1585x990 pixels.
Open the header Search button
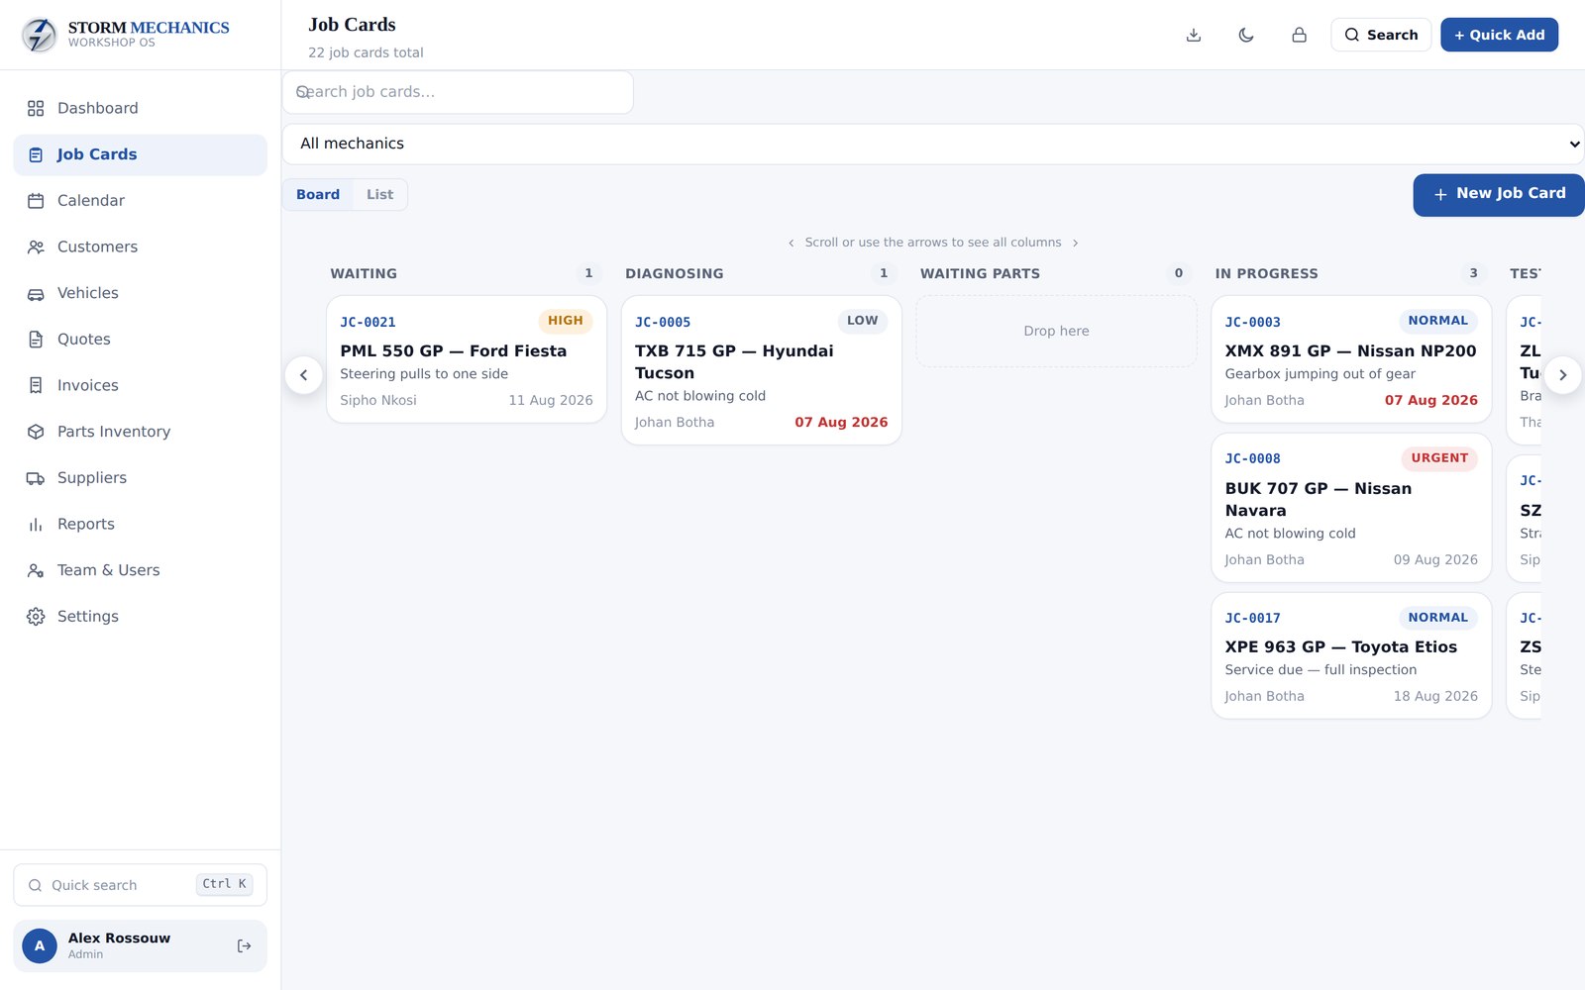pos(1381,35)
